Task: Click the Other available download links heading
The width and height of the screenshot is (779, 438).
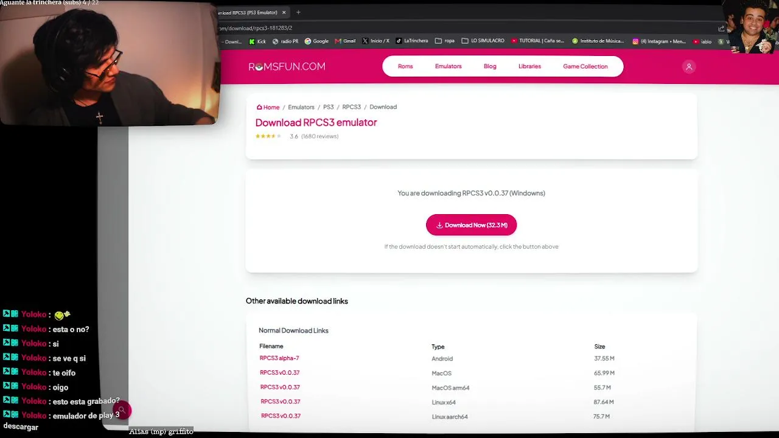Action: [297, 301]
